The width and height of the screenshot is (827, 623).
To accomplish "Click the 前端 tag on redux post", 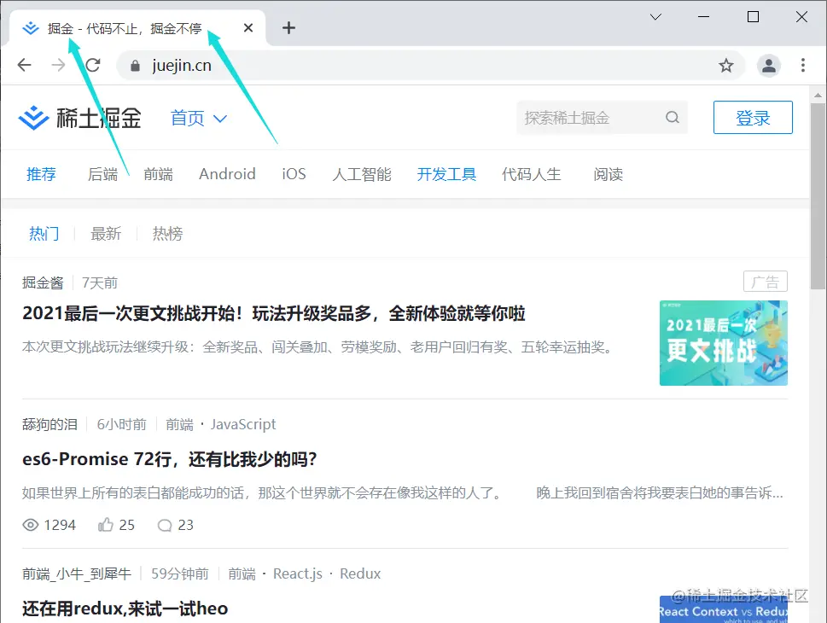I will point(242,574).
